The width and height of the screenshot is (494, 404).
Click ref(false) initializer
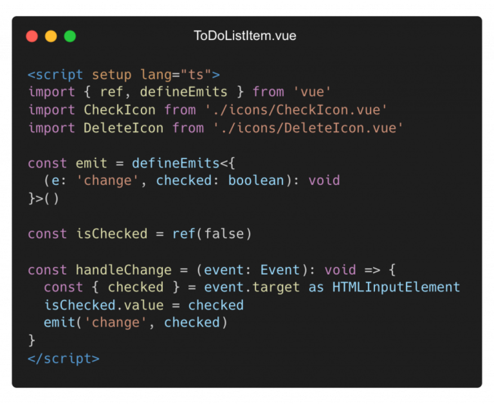pos(212,234)
